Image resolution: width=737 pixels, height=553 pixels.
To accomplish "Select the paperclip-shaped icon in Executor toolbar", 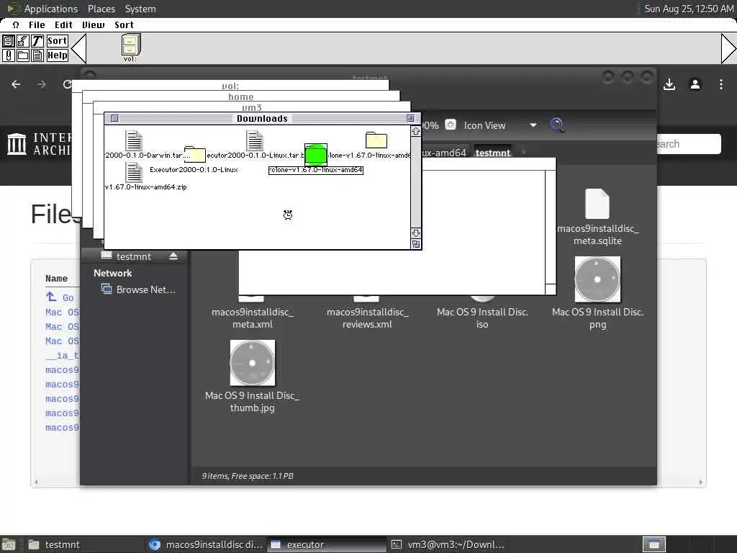I will click(x=8, y=55).
